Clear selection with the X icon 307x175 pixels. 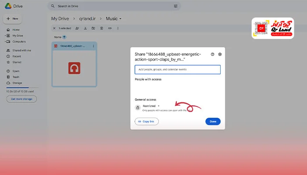pos(54,28)
